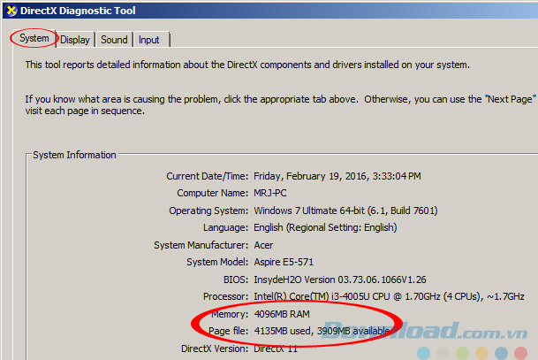Image resolution: width=538 pixels, height=360 pixels.
Task: Click the System Model value Aspire E5-571
Action: point(284,262)
